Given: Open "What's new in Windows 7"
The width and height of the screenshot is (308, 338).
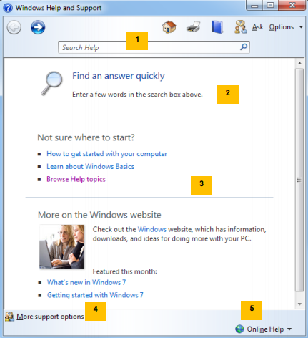Looking at the screenshot, I should click(x=86, y=282).
